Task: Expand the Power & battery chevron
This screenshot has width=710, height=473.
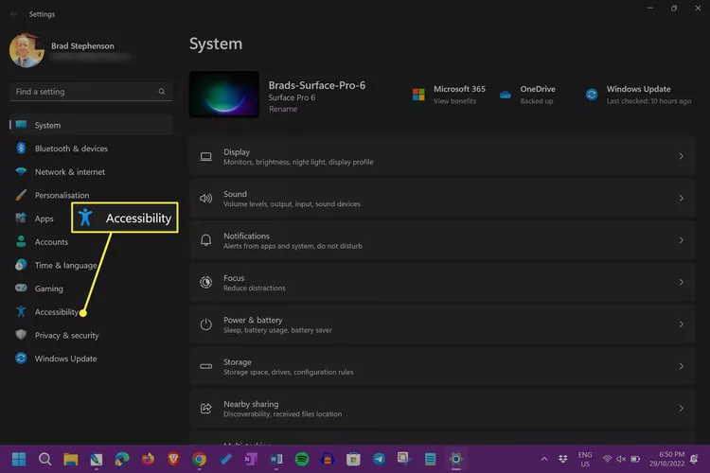Action: click(681, 324)
